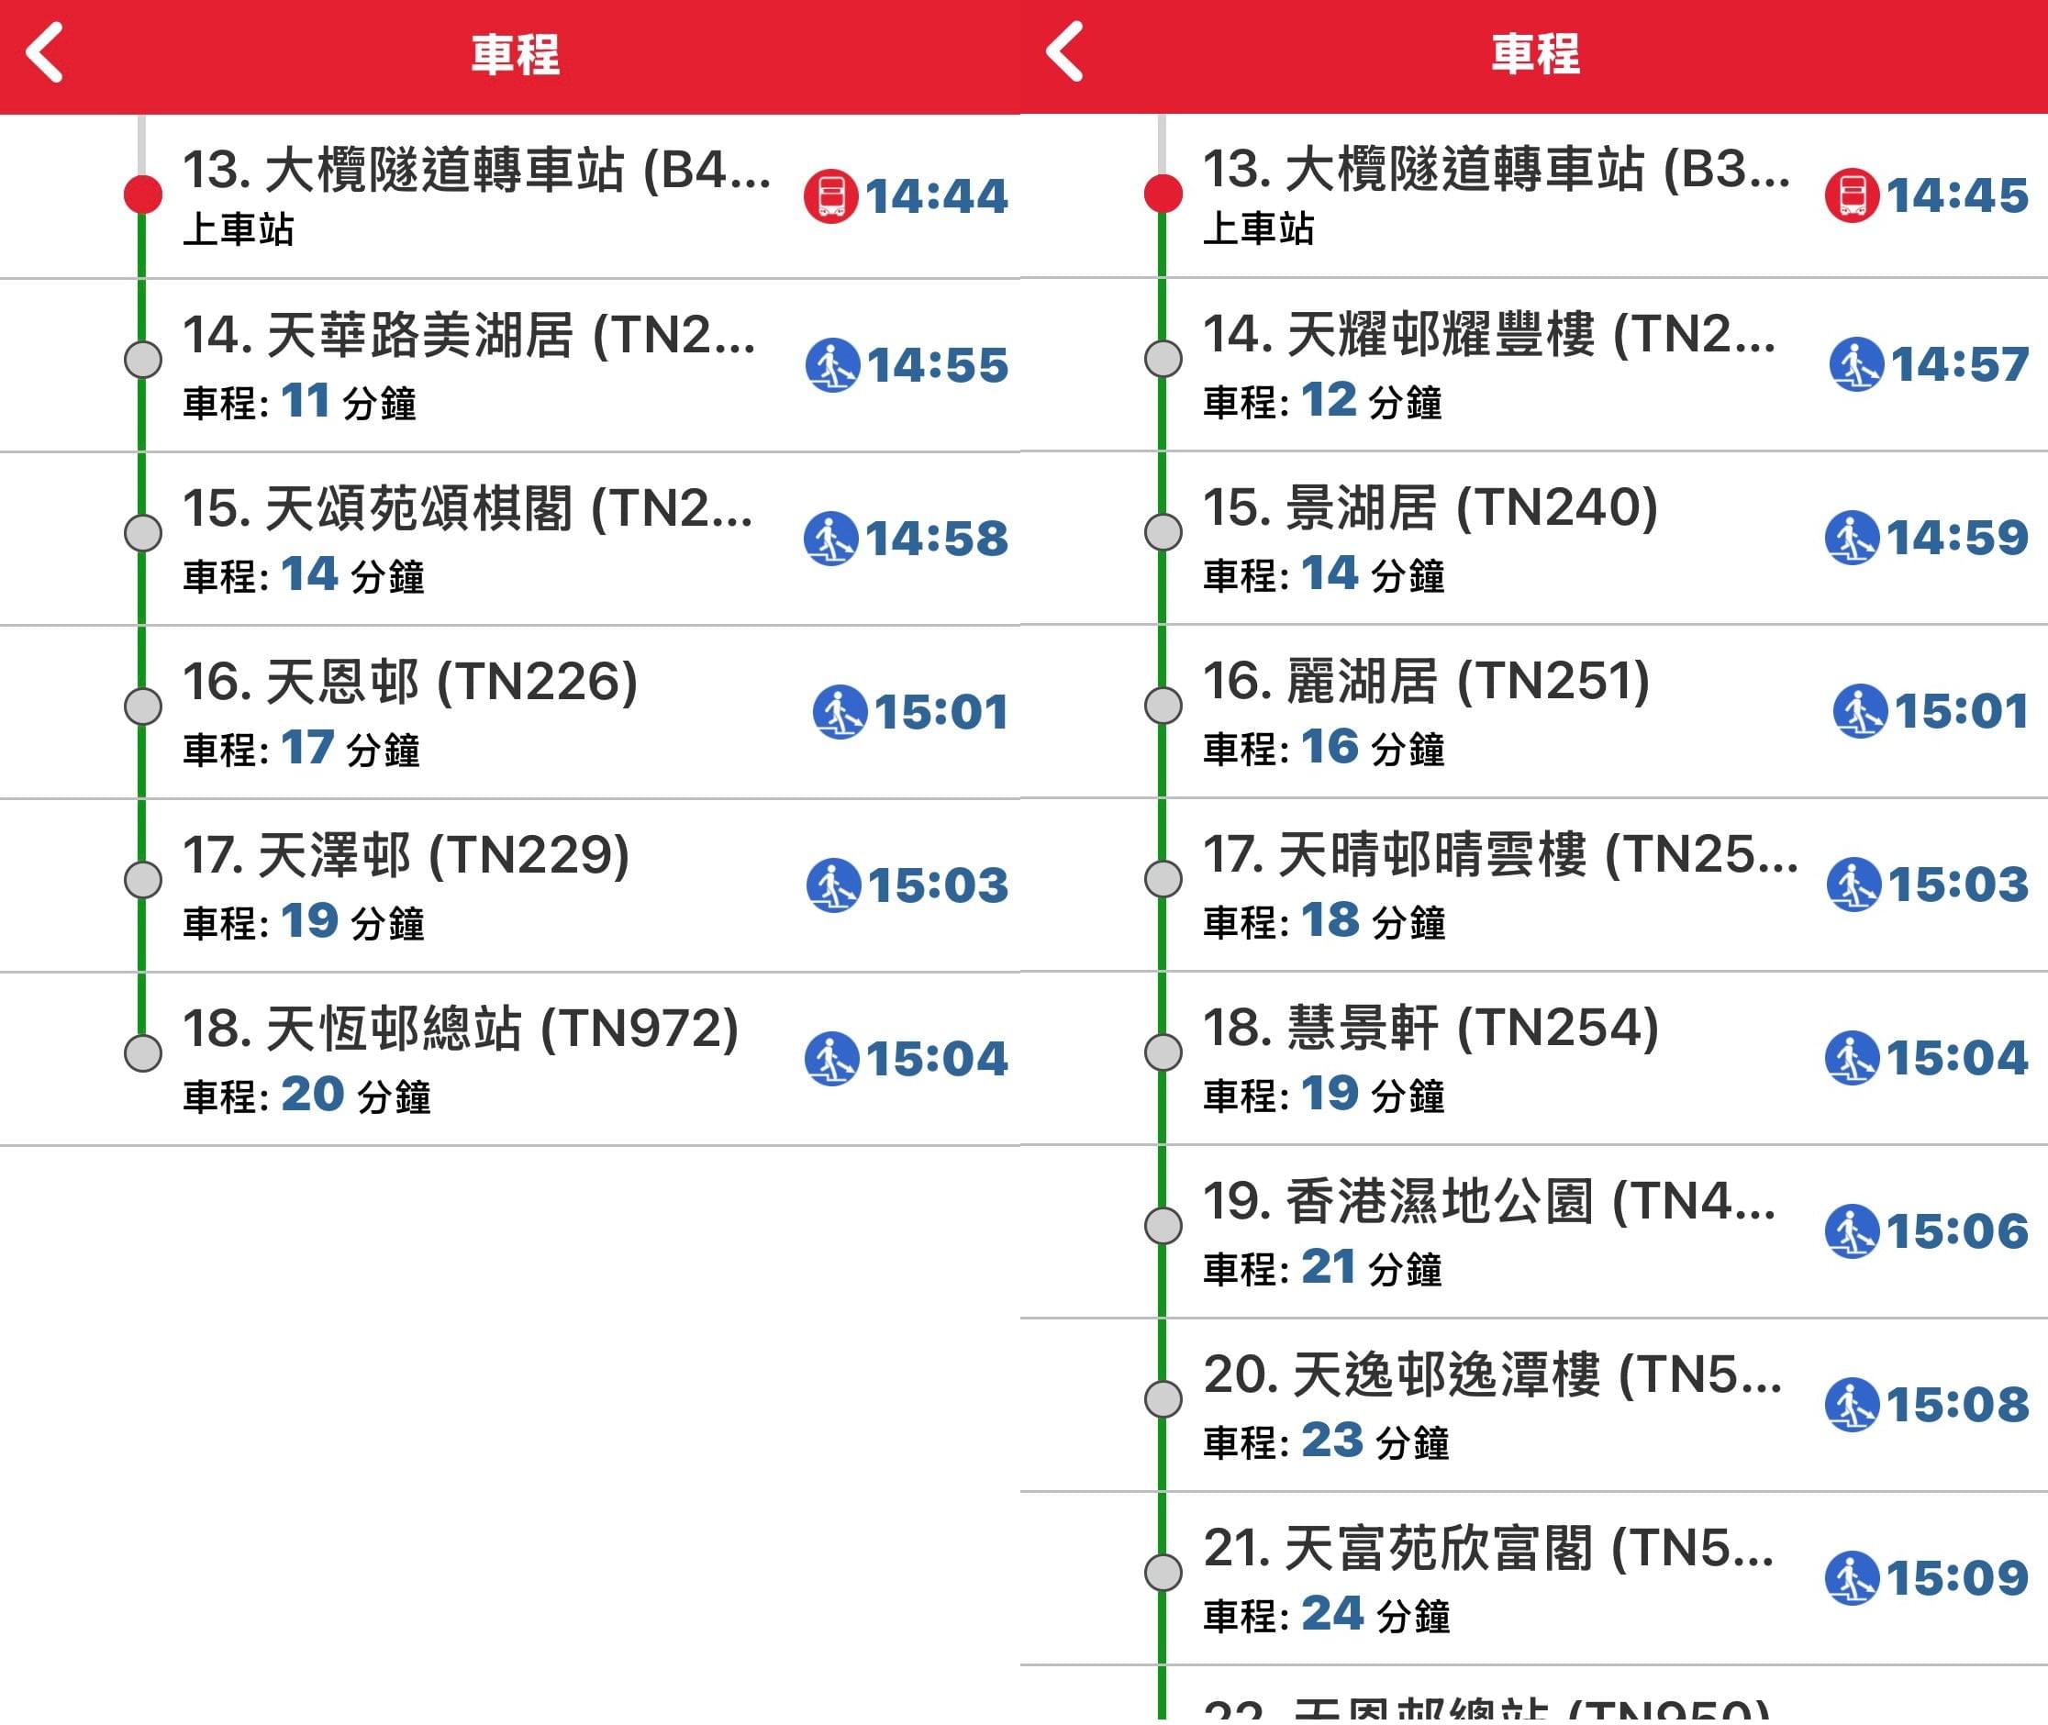This screenshot has width=2048, height=1725.
Task: Tap the alighting icon beside 15:09
Action: [x=1852, y=1577]
